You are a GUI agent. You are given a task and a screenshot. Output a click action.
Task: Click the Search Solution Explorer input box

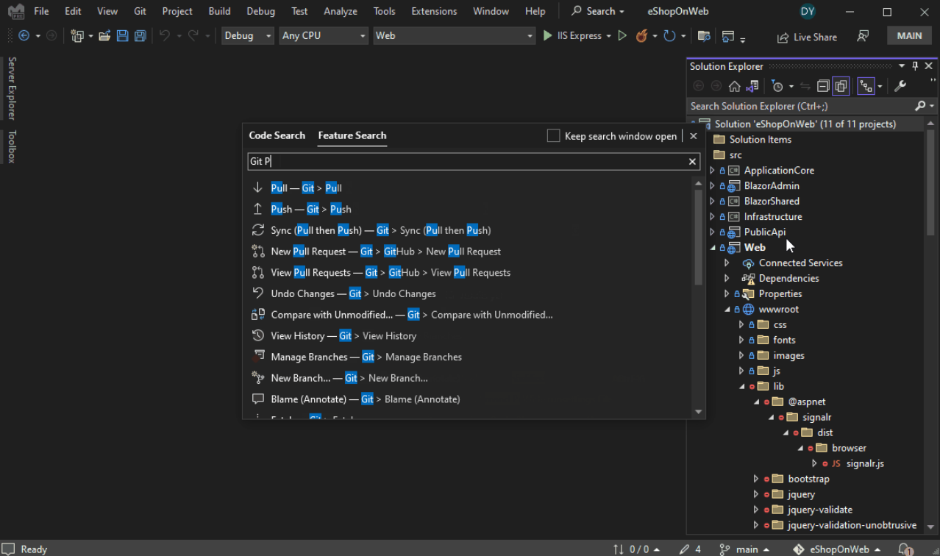point(800,106)
